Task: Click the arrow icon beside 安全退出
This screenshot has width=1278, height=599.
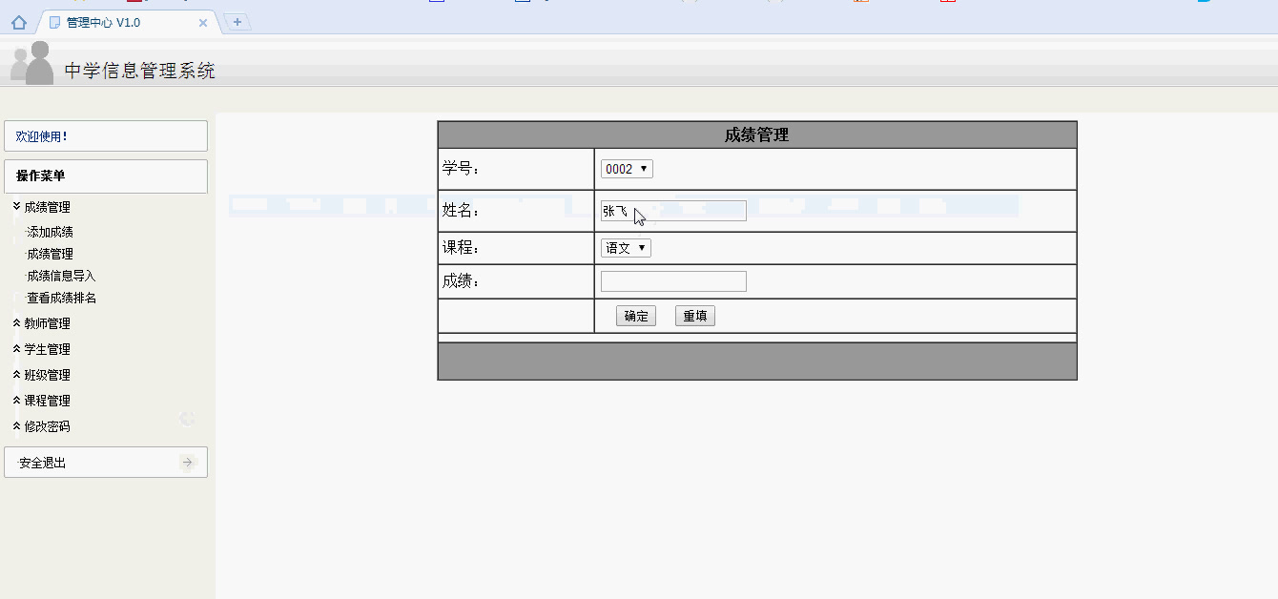Action: tap(187, 462)
